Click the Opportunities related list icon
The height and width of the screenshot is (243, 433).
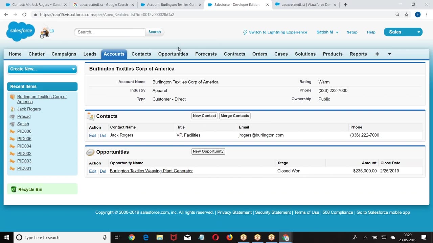pos(90,152)
